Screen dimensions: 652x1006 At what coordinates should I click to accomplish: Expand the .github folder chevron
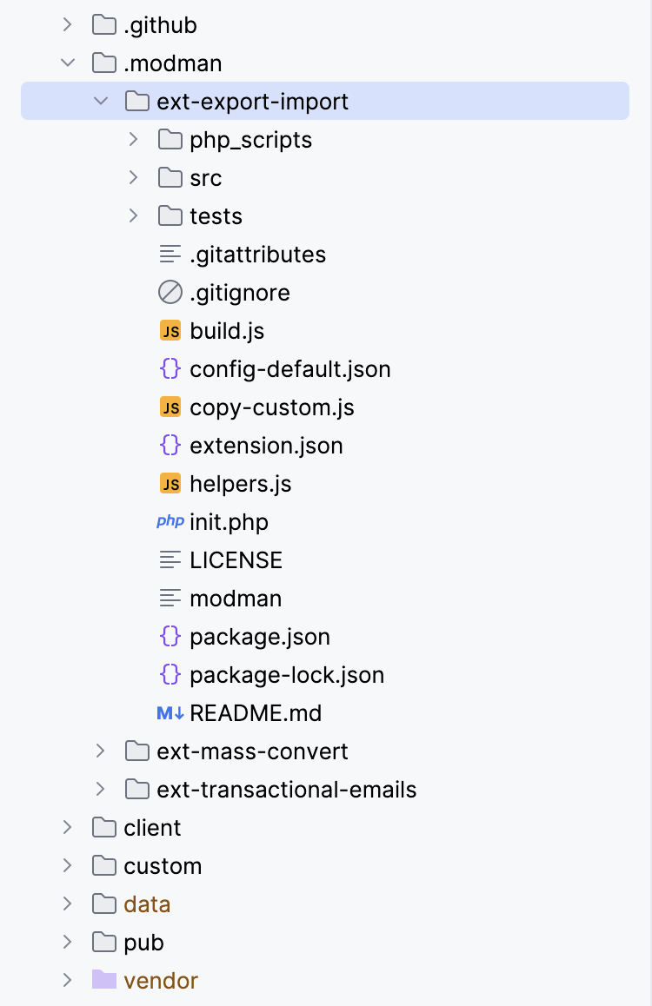click(x=68, y=25)
